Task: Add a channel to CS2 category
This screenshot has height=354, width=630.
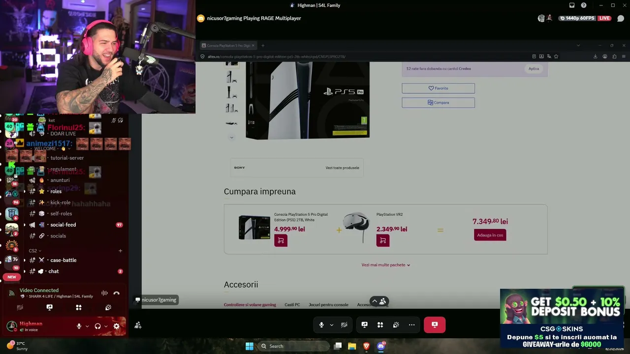Action: coord(120,251)
